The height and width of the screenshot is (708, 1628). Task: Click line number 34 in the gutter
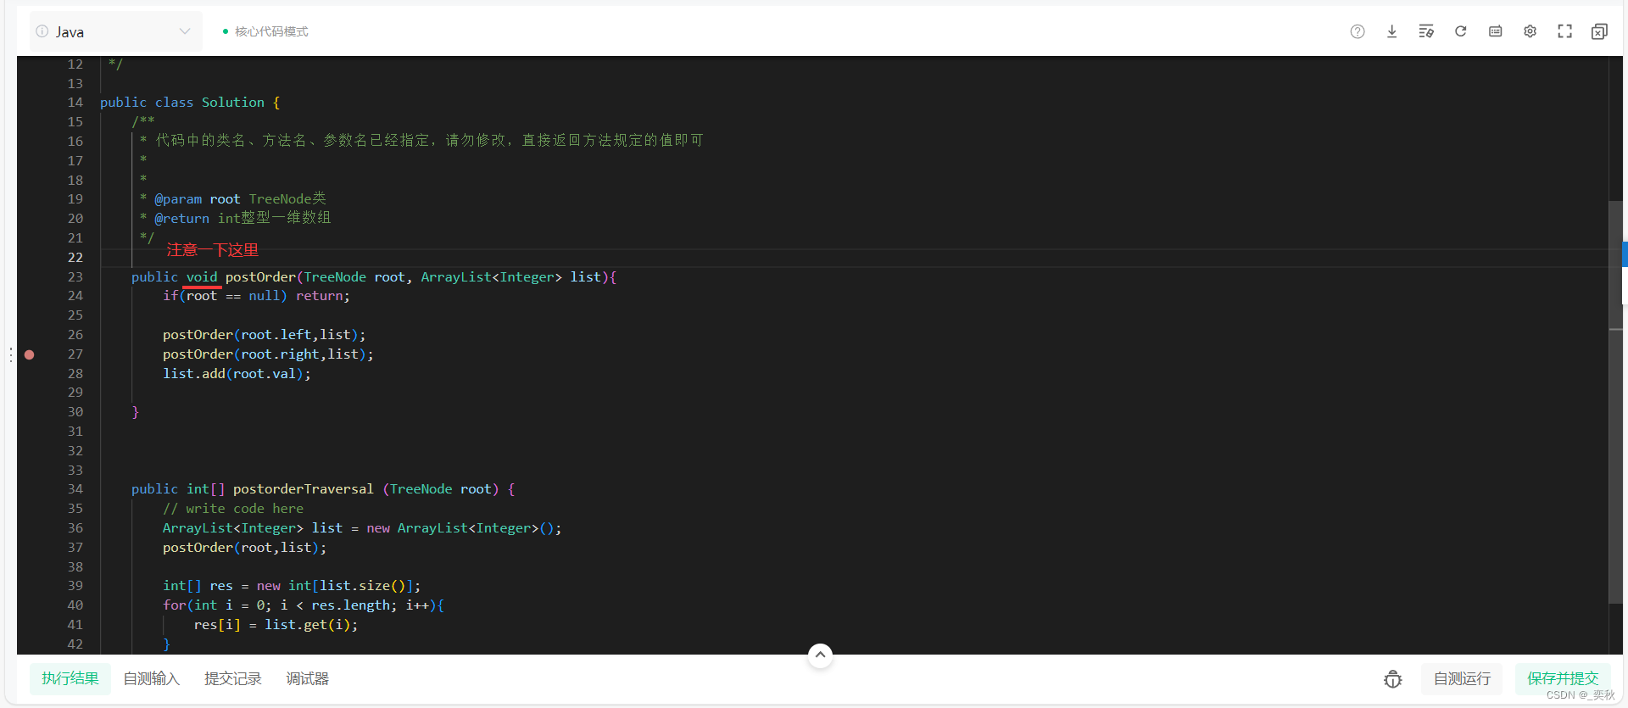[x=75, y=489]
